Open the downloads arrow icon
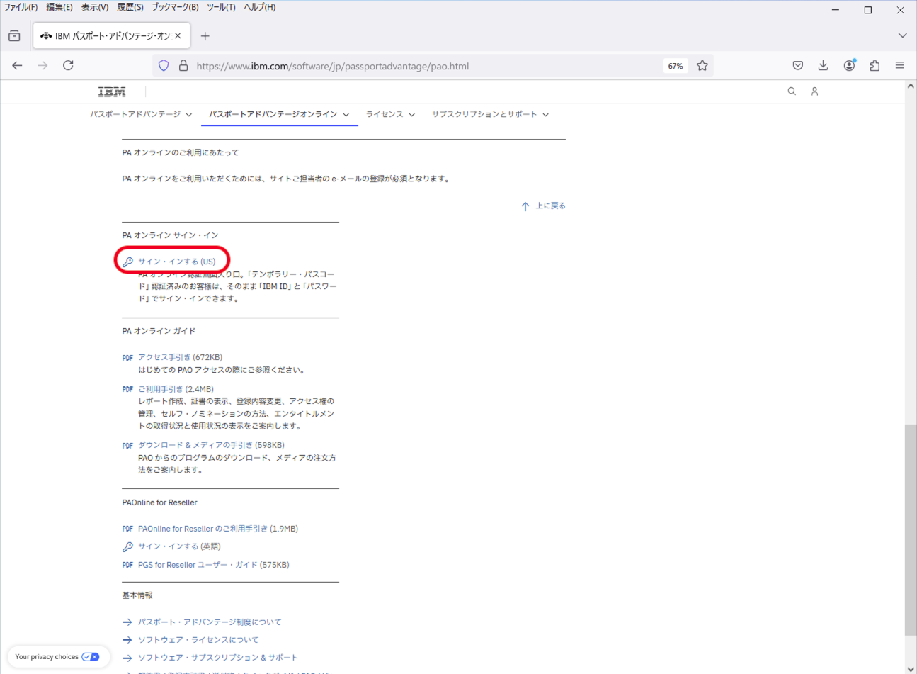Screen dimensions: 917x674 click(x=823, y=65)
